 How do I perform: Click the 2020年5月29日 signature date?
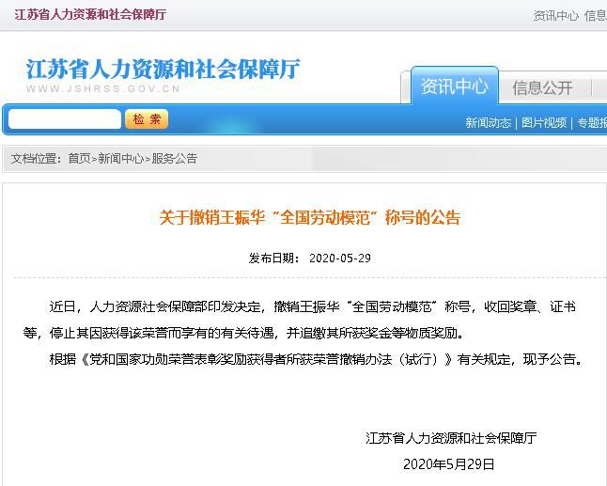coord(448,464)
